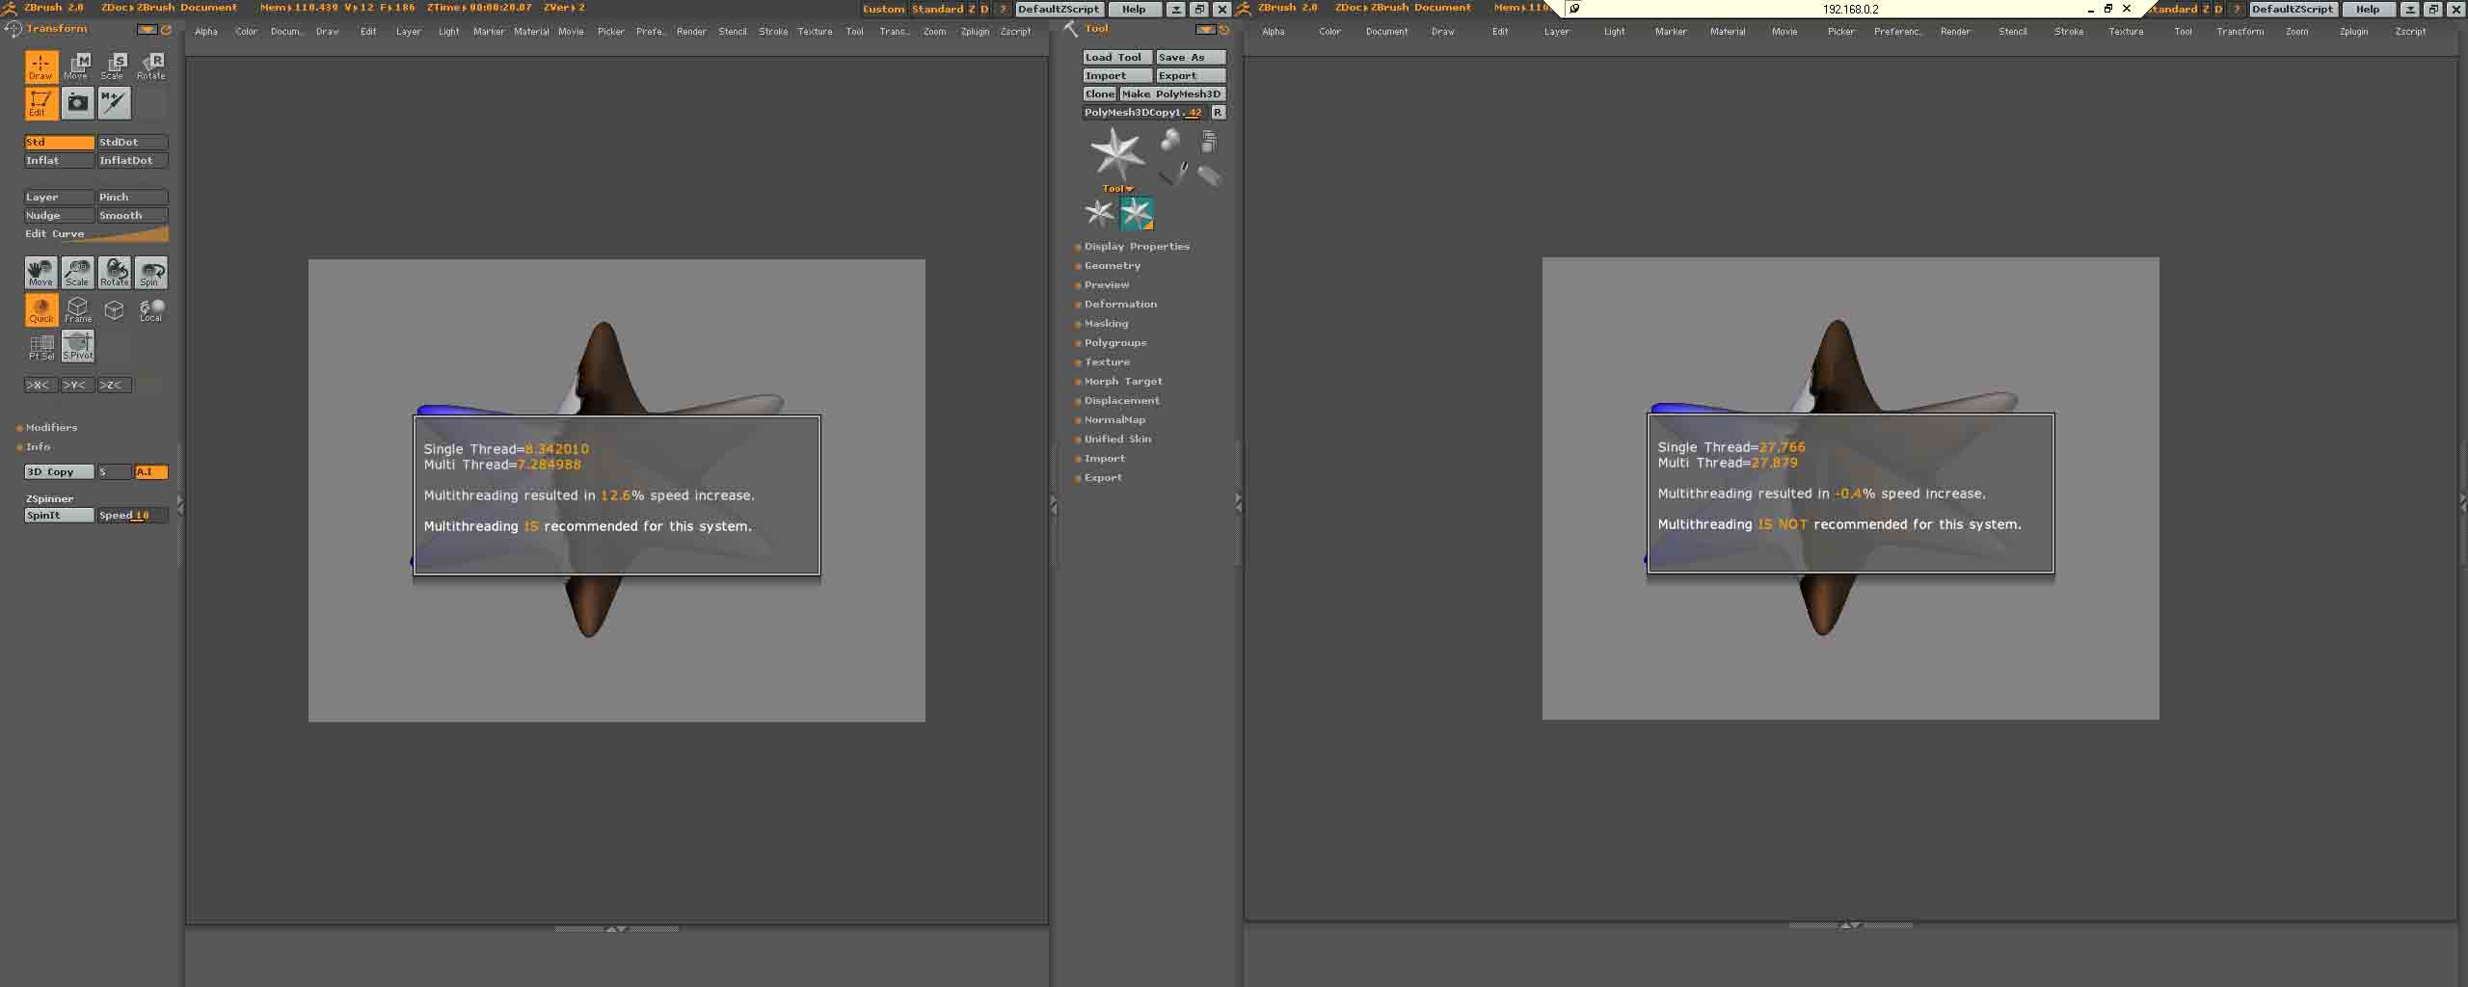The height and width of the screenshot is (987, 2468).
Task: Expand Modifiers in the Transform panel
Action: click(51, 428)
